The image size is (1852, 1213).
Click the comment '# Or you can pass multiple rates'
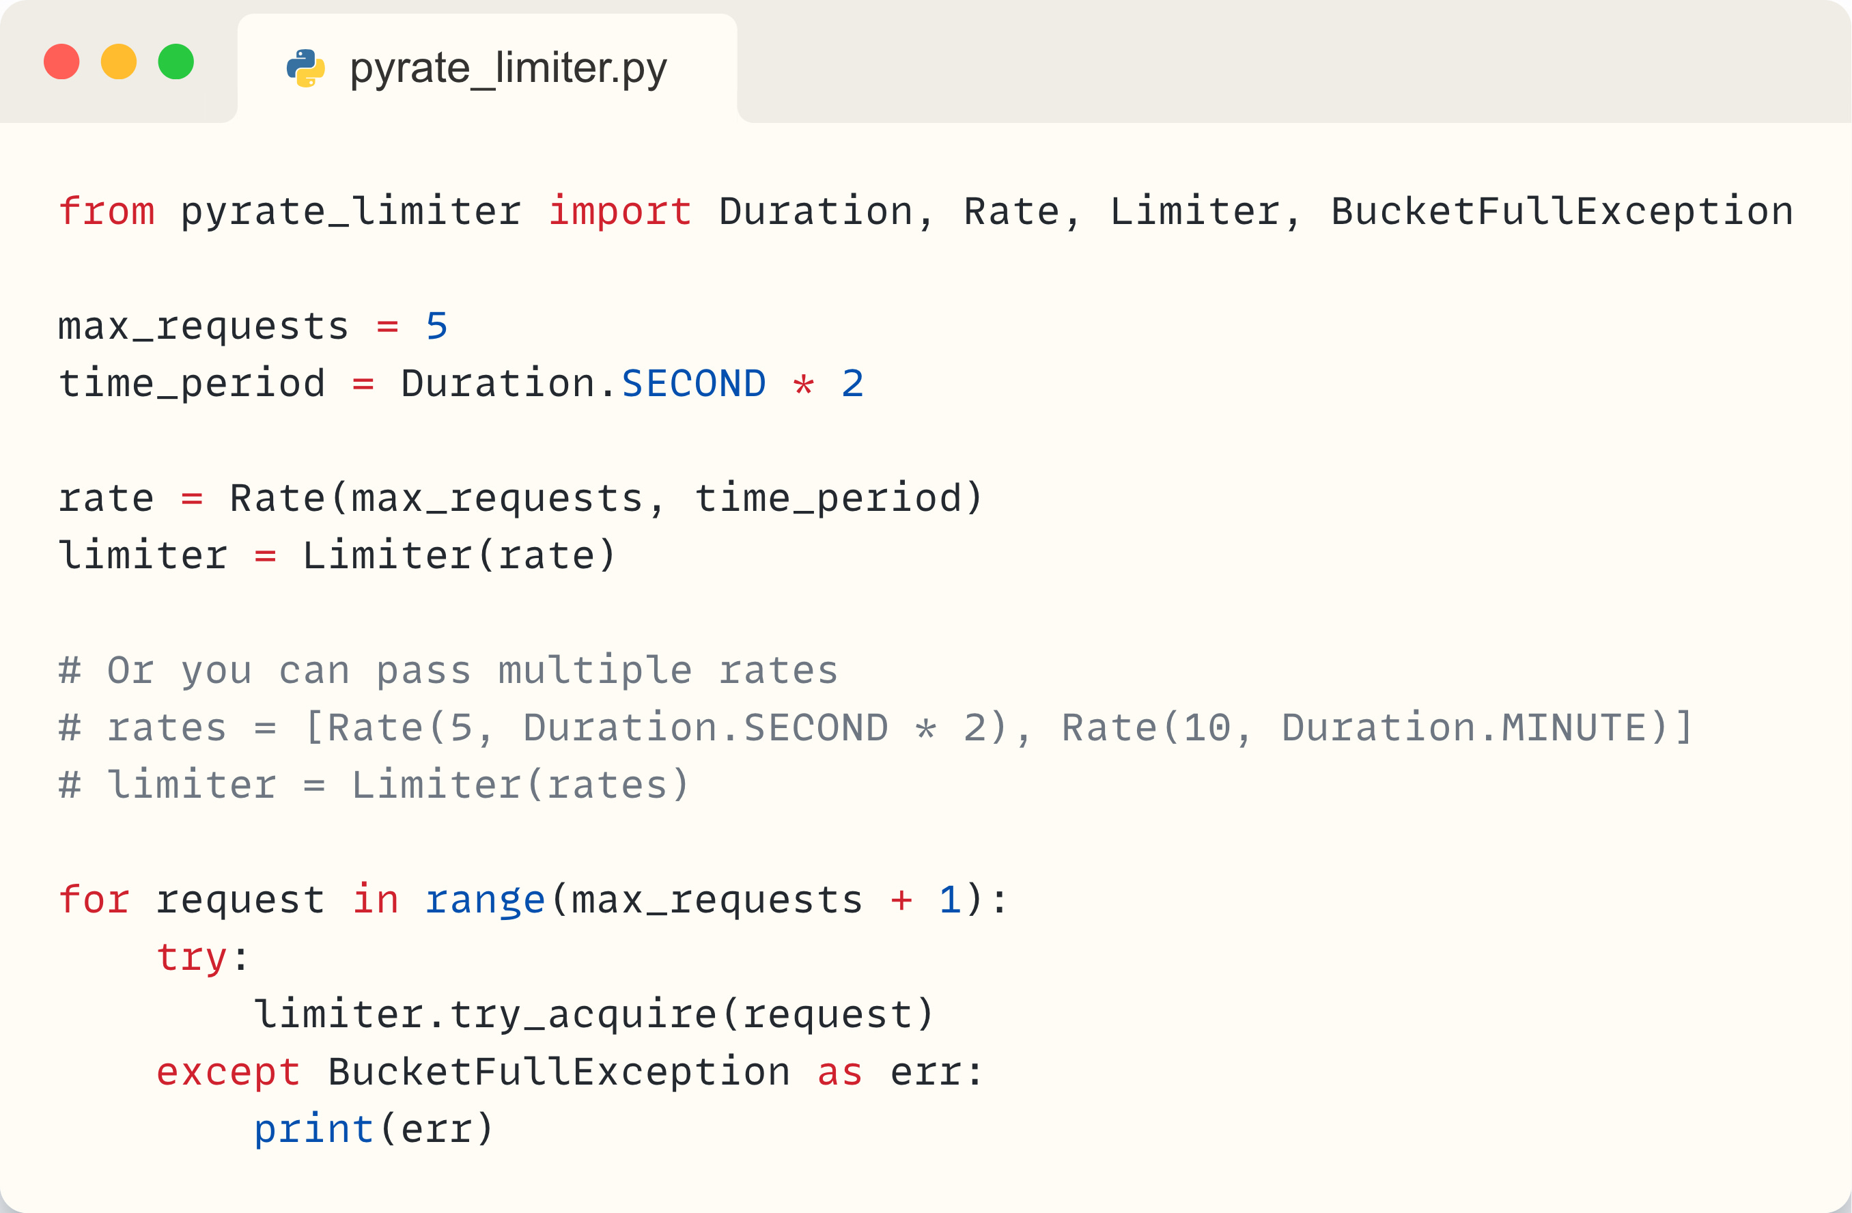point(448,670)
